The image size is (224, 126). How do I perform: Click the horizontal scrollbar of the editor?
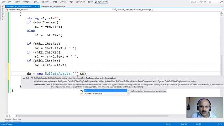tap(93, 116)
